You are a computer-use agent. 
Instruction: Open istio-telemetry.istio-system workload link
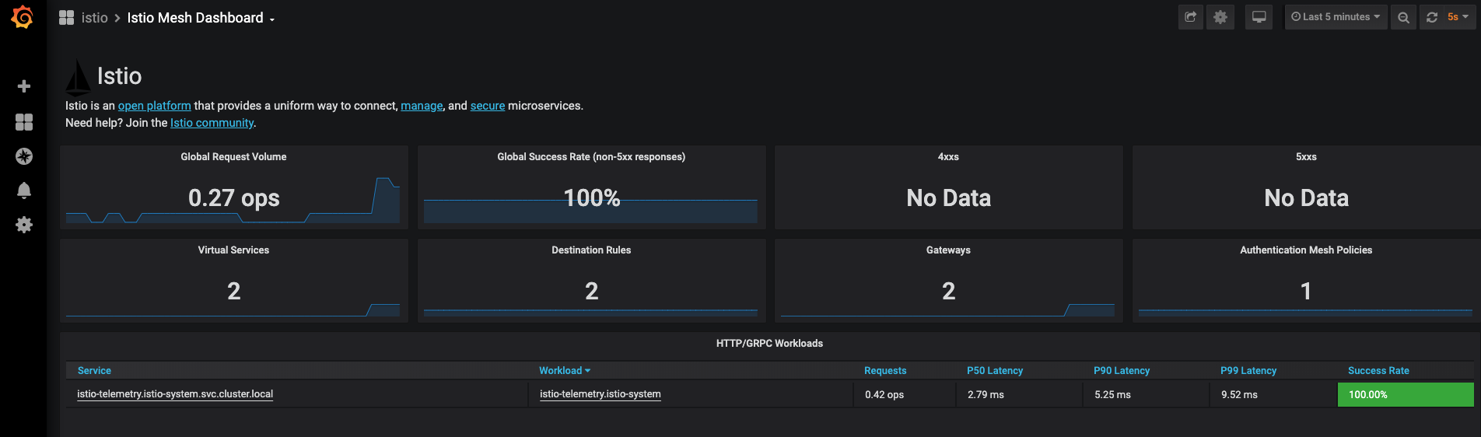coord(600,394)
